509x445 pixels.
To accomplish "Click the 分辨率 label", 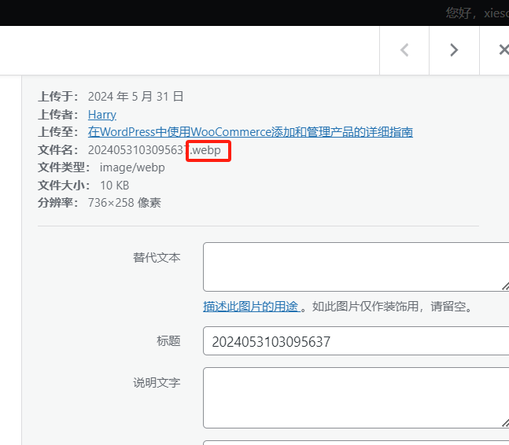I will point(57,203).
